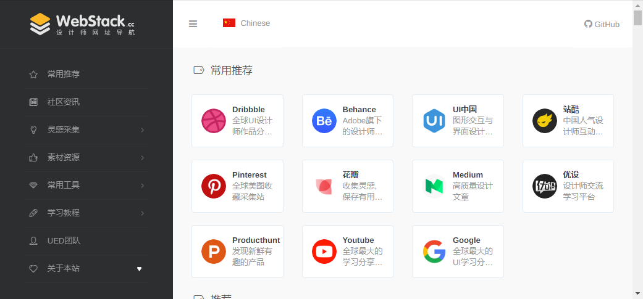Image resolution: width=643 pixels, height=299 pixels.
Task: Click the 站酷 logo icon
Action: click(545, 121)
